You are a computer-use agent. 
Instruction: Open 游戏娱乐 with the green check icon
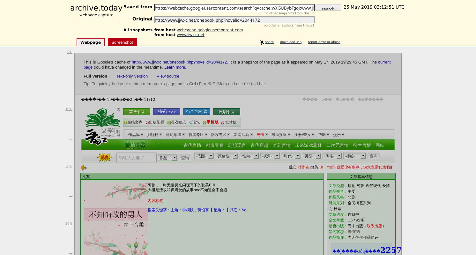pyautogui.click(x=176, y=122)
